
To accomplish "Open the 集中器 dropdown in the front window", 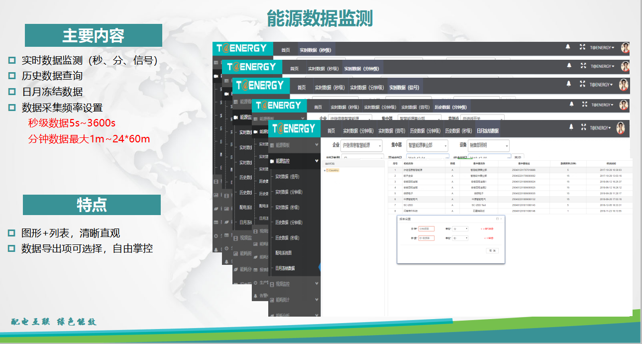I will click(x=427, y=145).
